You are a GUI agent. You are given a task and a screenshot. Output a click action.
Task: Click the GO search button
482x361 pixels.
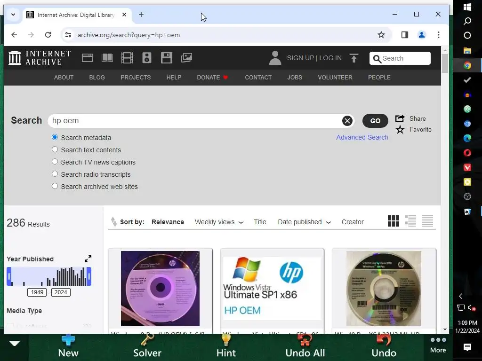coord(375,121)
